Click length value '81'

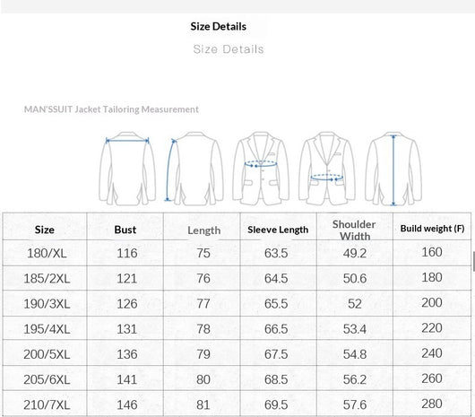pyautogui.click(x=203, y=404)
